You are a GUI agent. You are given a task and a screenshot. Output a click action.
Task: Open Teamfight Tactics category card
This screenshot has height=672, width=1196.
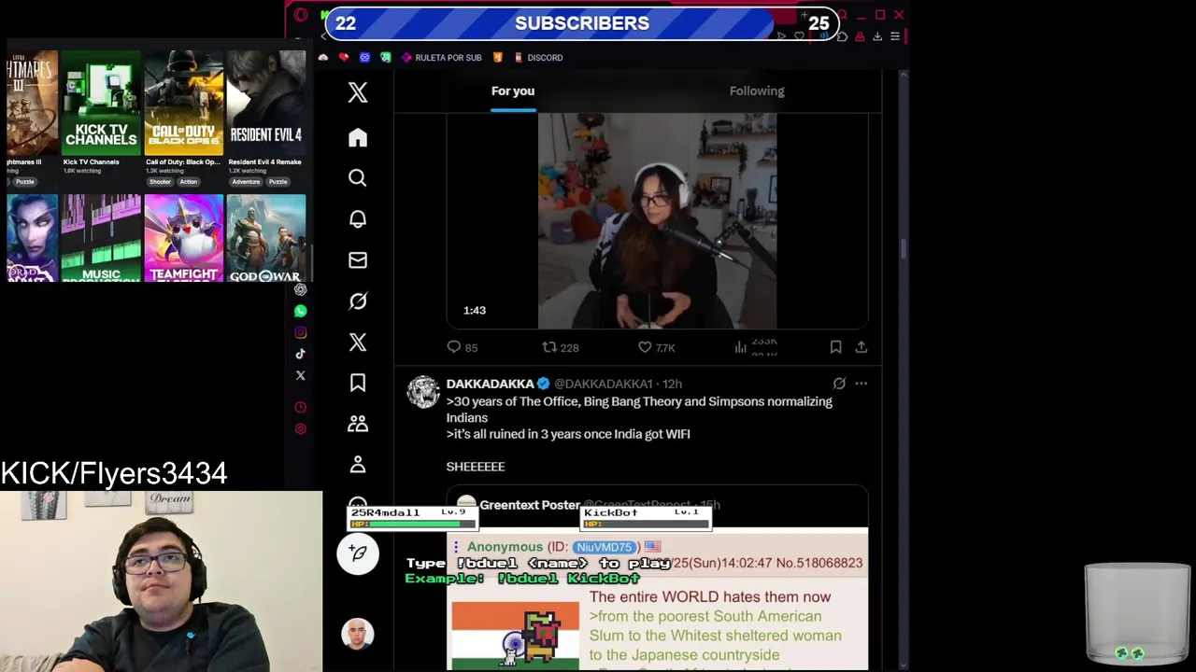click(x=184, y=238)
